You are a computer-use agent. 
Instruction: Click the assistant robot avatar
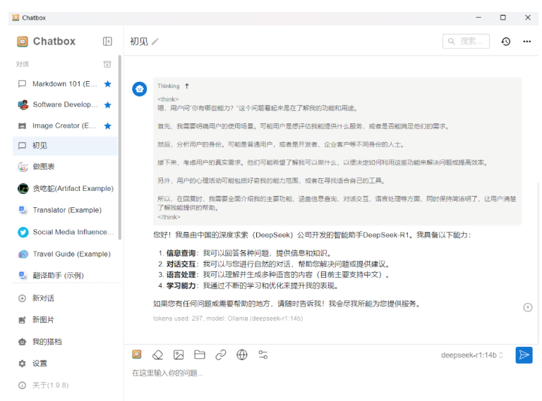point(140,89)
